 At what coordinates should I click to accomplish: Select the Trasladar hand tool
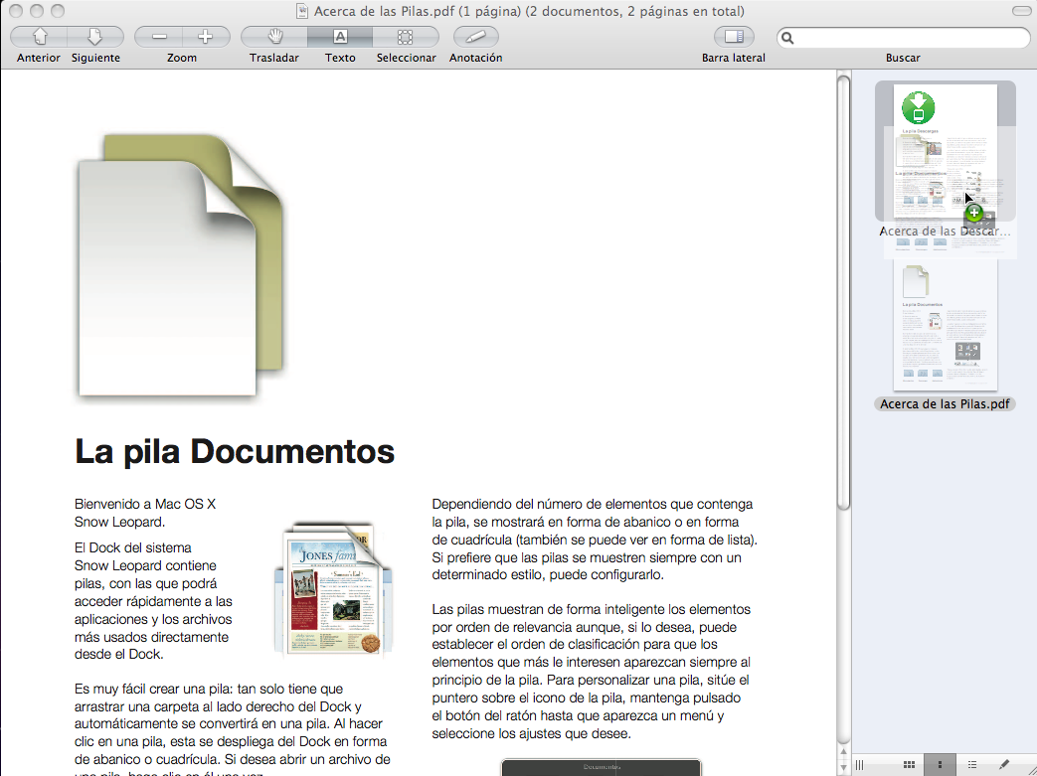[274, 37]
